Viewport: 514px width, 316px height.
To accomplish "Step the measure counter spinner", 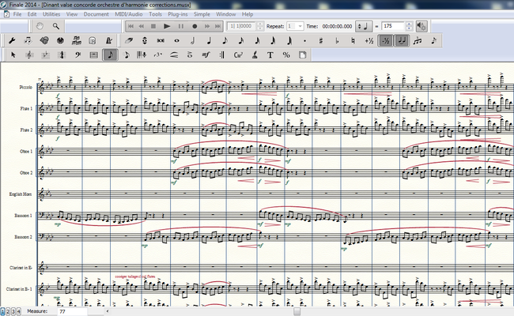I will (x=260, y=26).
